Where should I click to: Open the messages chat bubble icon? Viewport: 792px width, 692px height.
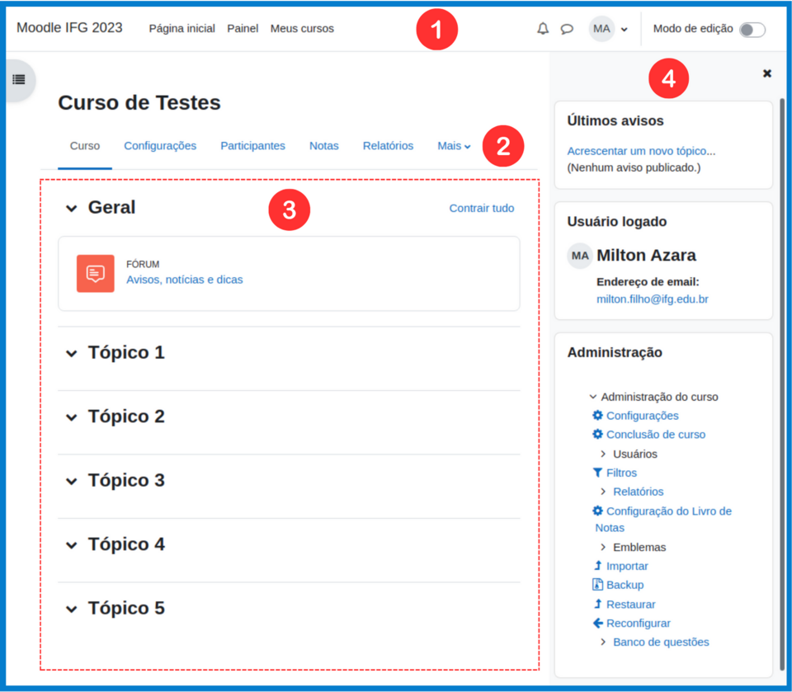[x=567, y=28]
